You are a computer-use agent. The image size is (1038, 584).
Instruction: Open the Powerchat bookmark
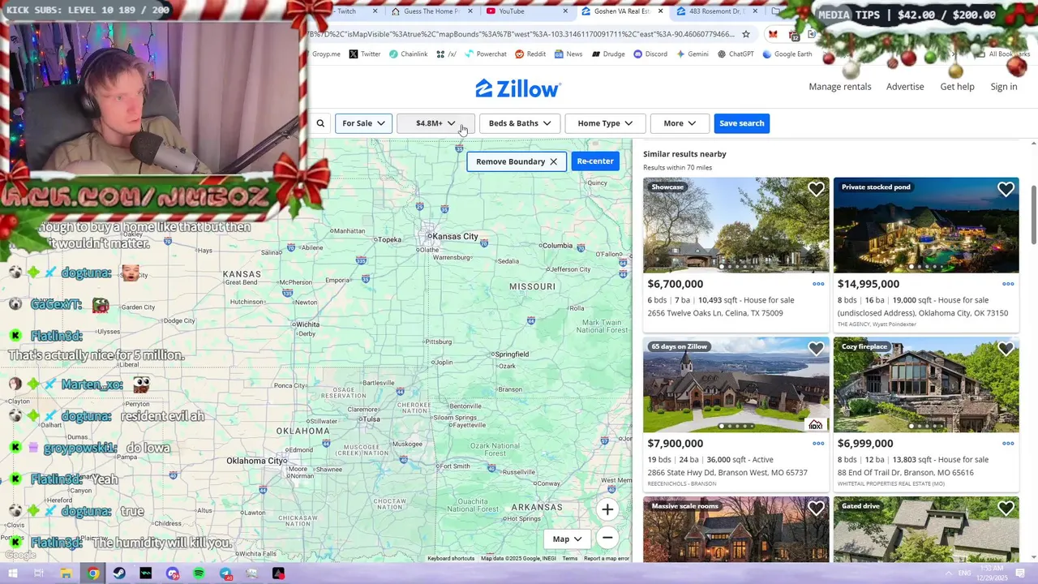(x=485, y=54)
